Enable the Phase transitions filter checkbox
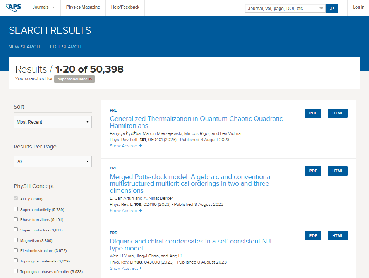Screen dimensions: 369x278 16,219
